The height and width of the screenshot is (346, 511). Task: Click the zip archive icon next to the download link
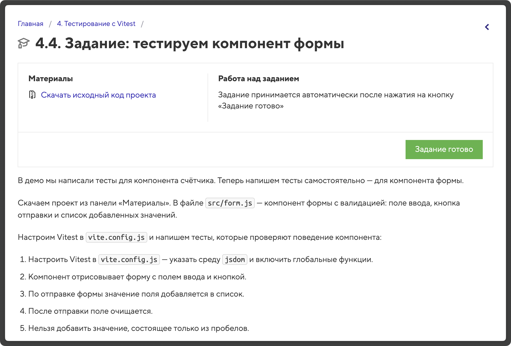click(x=32, y=95)
